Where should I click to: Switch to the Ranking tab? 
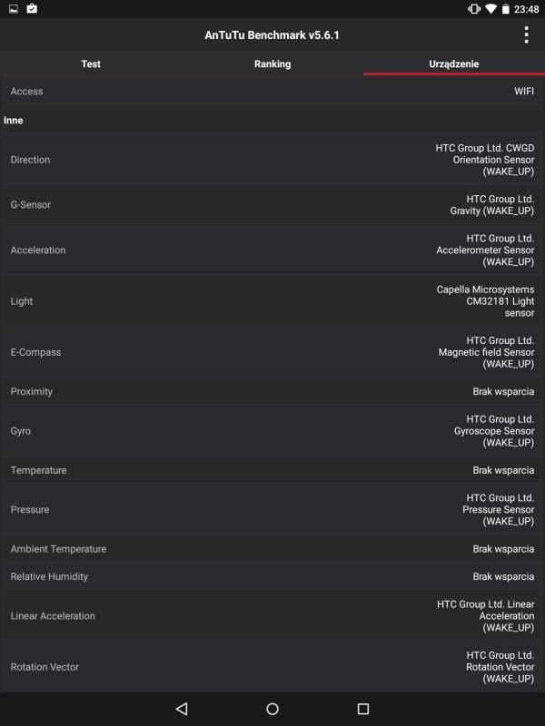(272, 64)
